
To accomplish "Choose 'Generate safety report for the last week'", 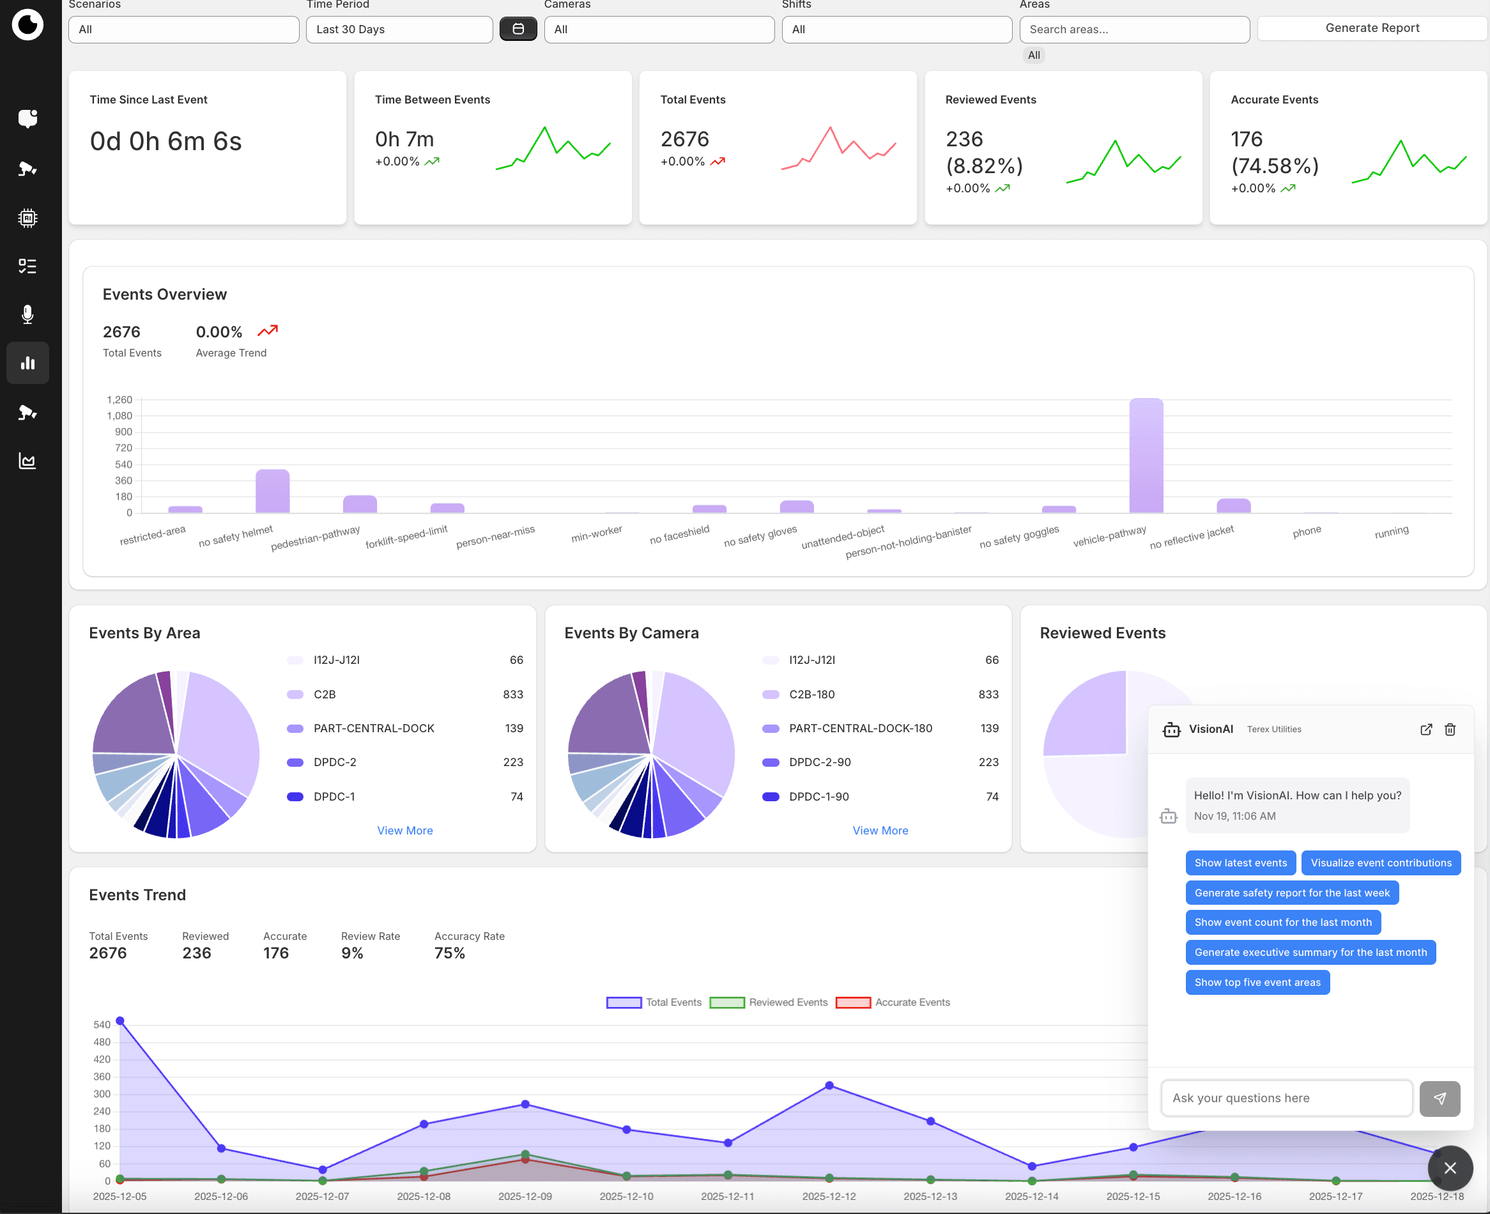I will [1291, 893].
